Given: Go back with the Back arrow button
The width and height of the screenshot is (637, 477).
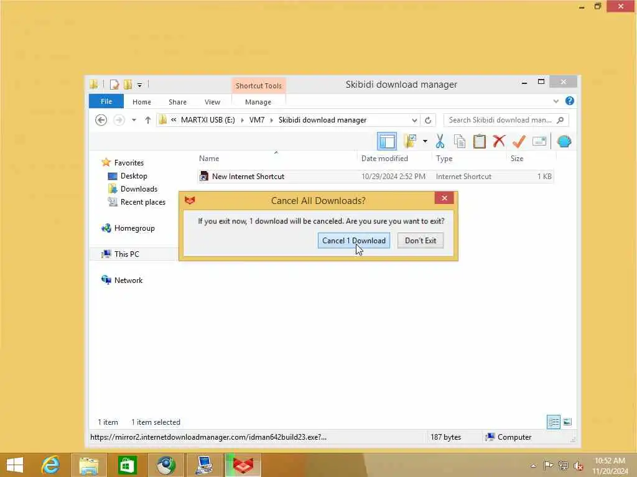Looking at the screenshot, I should click(x=101, y=120).
